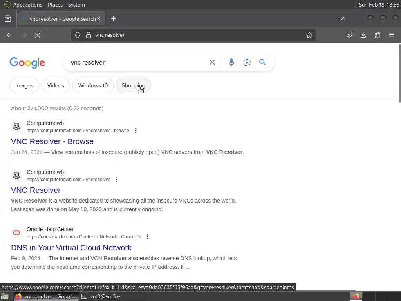Click the recent browsing Firefox View icon

click(x=8, y=19)
